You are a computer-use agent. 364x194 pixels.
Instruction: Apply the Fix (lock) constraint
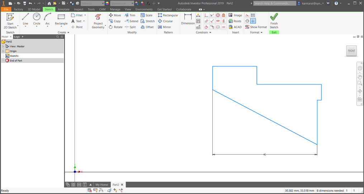(223, 15)
